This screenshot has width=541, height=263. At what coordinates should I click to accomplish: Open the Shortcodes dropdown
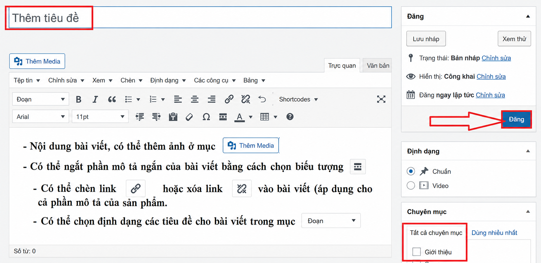click(298, 99)
